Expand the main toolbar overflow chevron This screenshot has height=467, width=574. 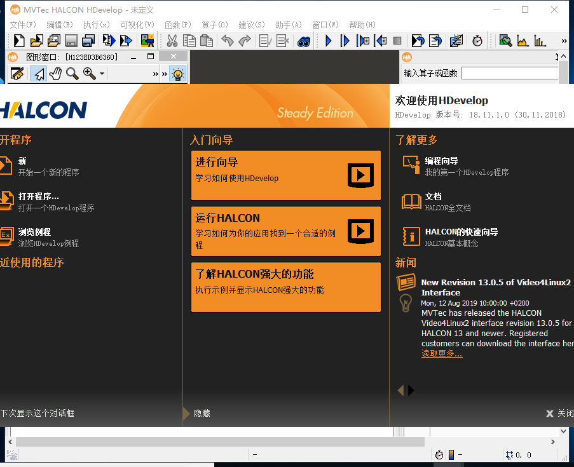click(x=563, y=40)
